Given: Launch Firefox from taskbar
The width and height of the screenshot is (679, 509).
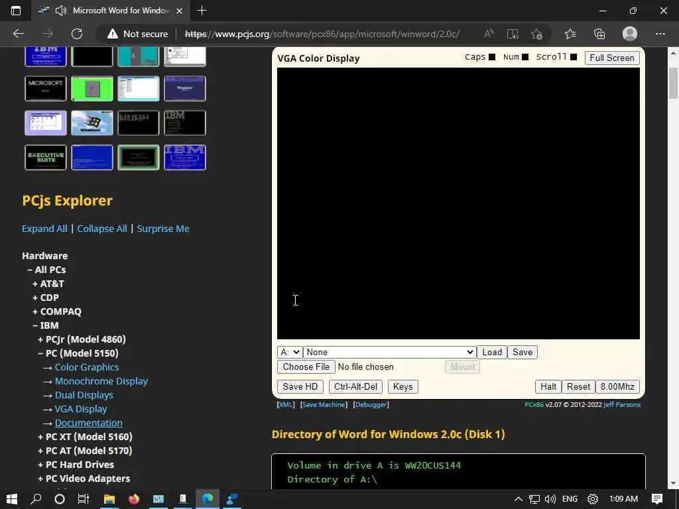Looking at the screenshot, I should [134, 499].
